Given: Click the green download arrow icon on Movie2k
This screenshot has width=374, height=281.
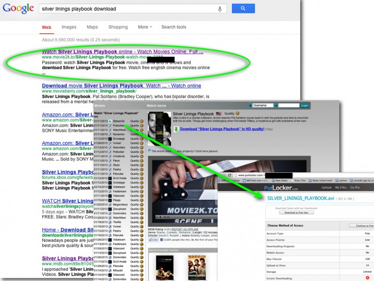Looking at the screenshot, I should pyautogui.click(x=176, y=130).
